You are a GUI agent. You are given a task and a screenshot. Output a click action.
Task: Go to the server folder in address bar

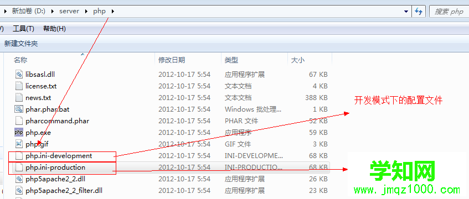click(69, 12)
